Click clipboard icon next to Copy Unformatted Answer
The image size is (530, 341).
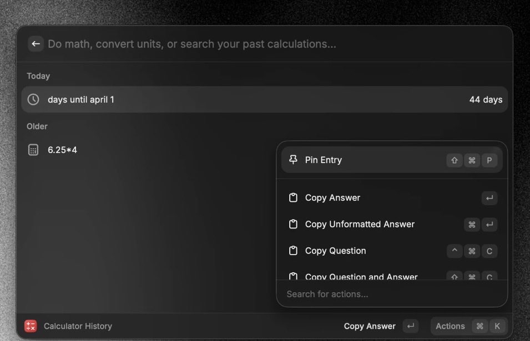tap(293, 224)
